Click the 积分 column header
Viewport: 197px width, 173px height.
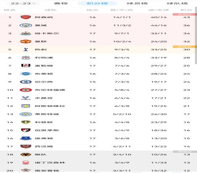click(186, 10)
